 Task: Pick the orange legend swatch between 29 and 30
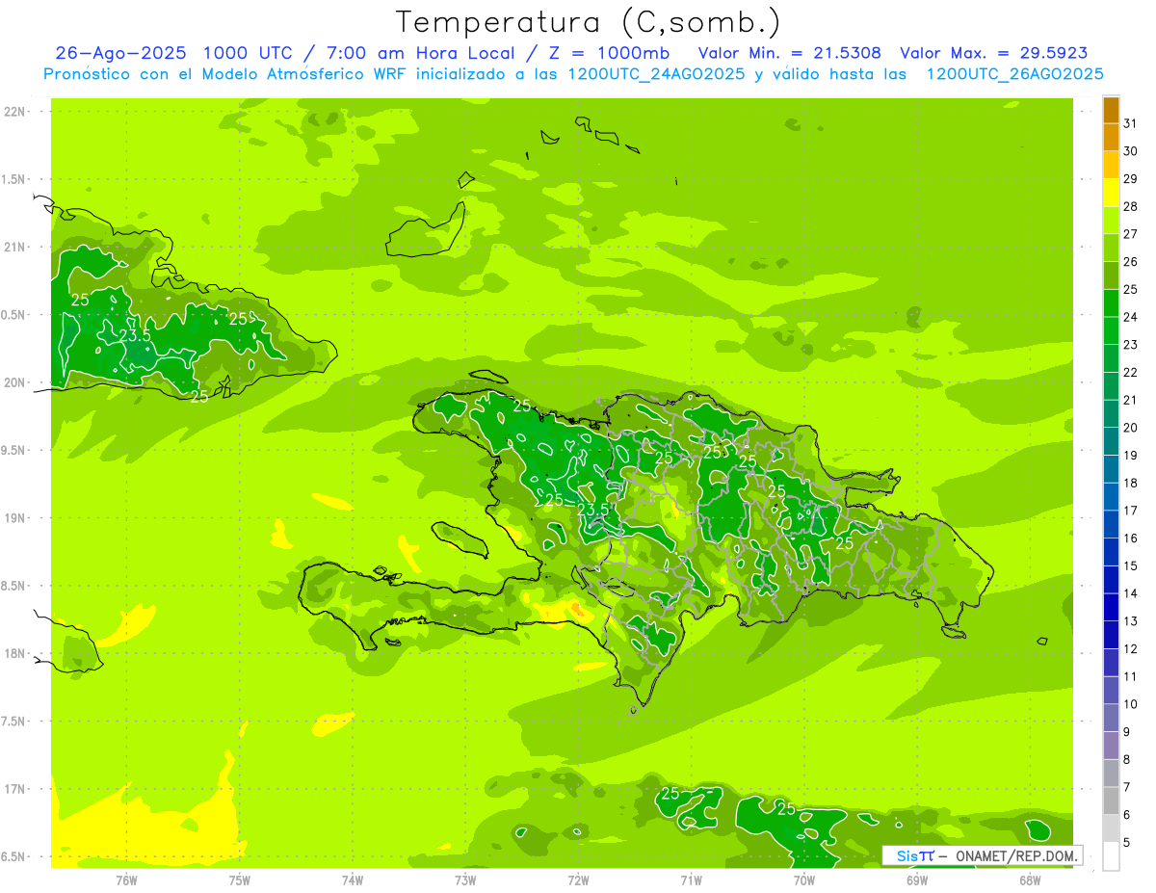1111,165
